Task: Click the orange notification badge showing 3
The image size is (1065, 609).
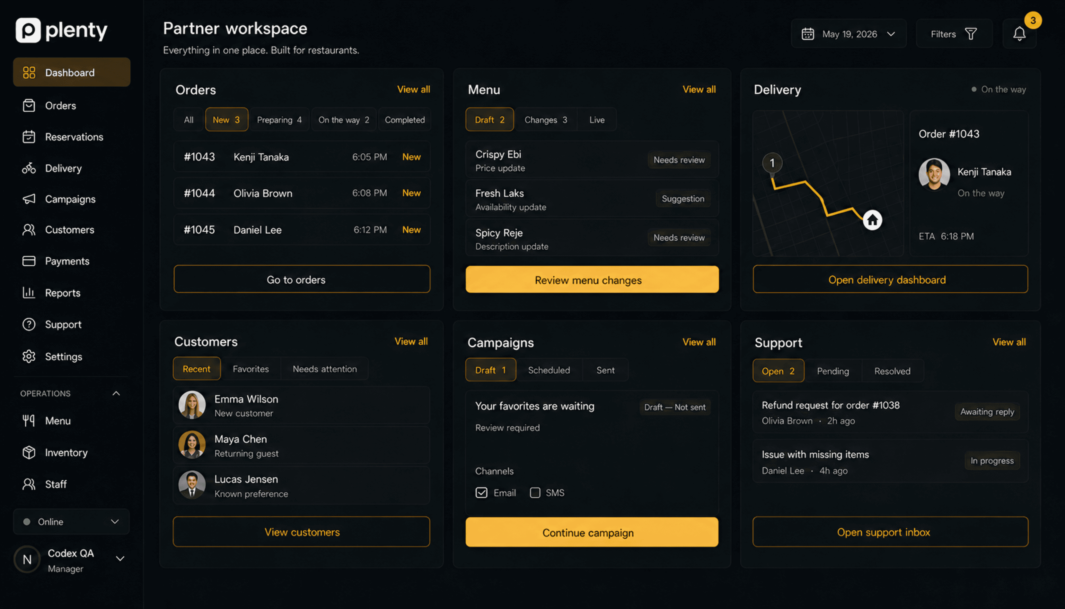Action: pyautogui.click(x=1033, y=20)
